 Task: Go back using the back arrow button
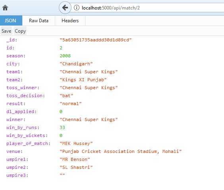click(65, 8)
